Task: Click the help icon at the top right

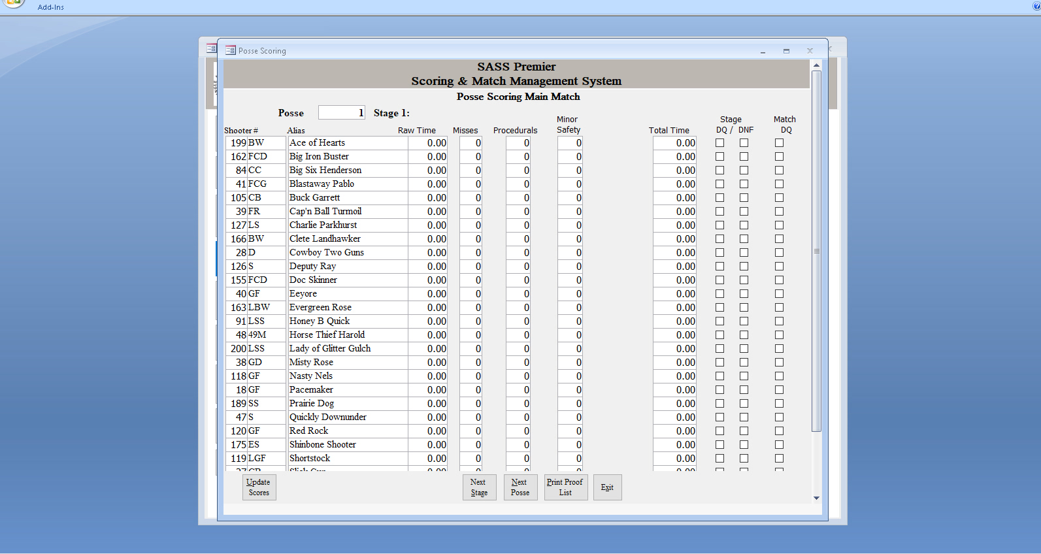Action: tap(1036, 5)
